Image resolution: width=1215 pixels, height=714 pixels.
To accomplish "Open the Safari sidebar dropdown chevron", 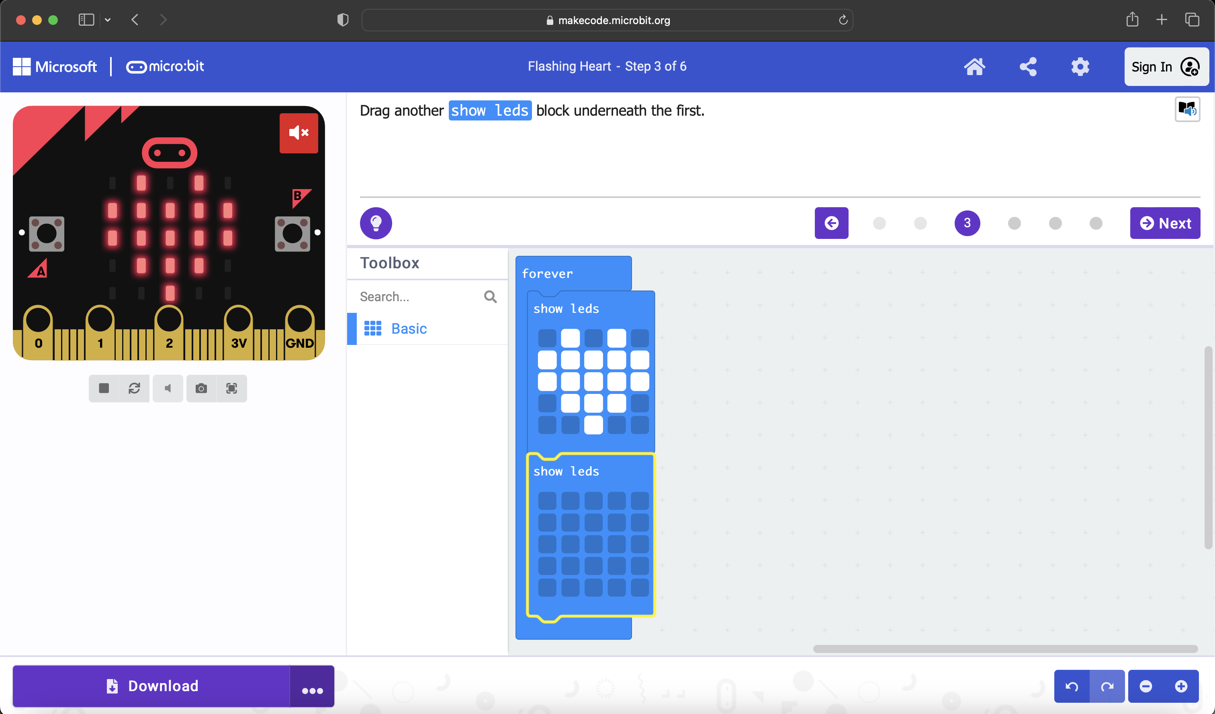I will pos(108,20).
